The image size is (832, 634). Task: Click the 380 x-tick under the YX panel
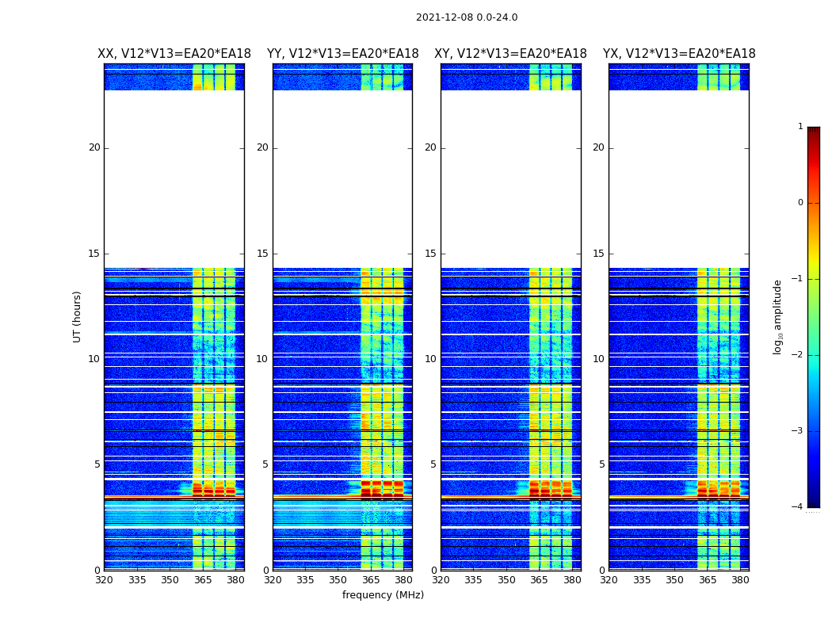click(740, 580)
